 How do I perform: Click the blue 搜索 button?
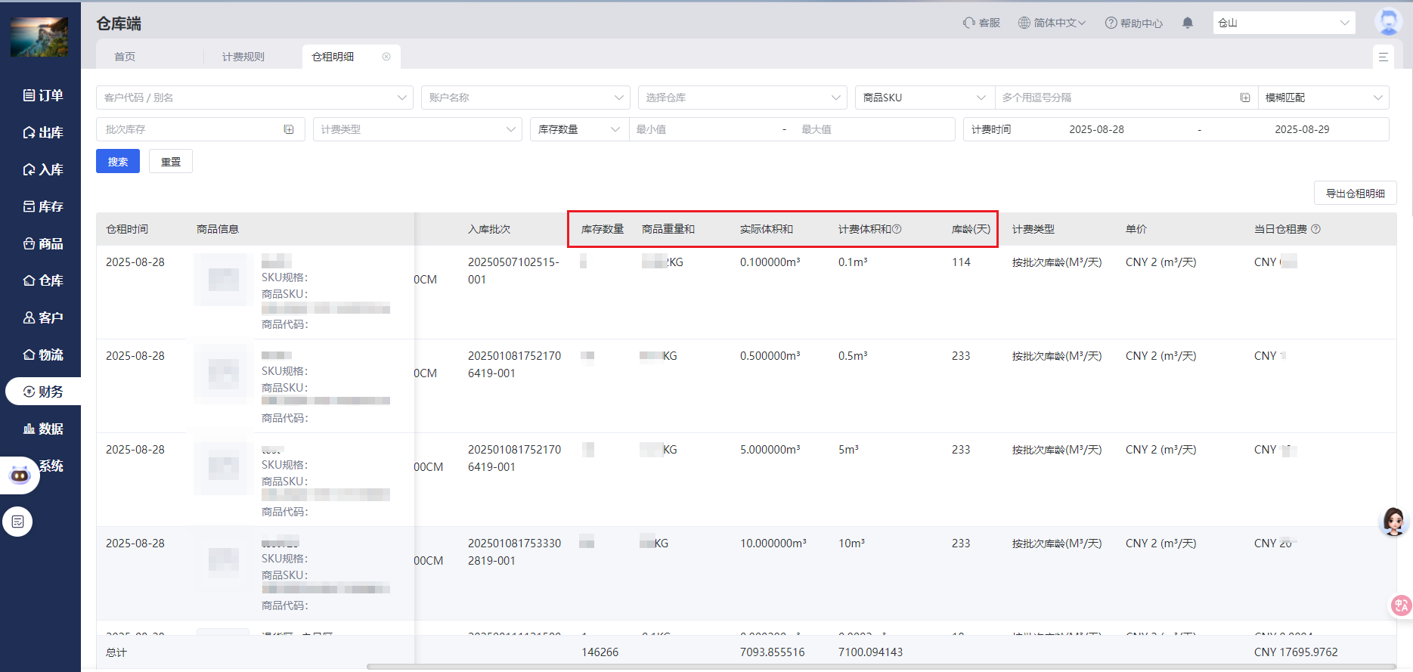coord(118,162)
